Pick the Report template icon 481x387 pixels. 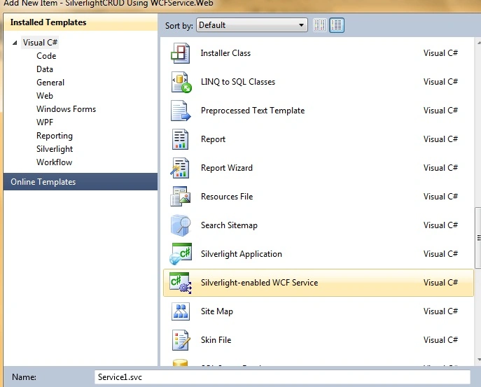point(181,139)
